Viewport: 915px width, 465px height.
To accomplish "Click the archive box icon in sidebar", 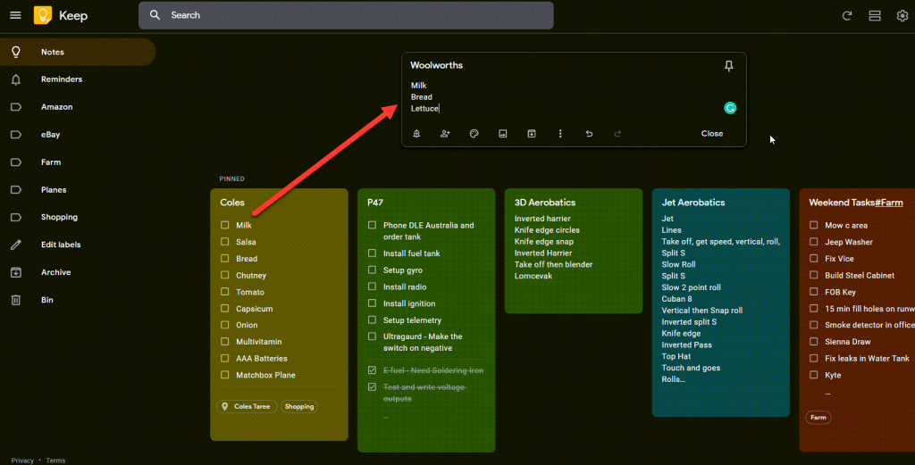I will (x=16, y=272).
